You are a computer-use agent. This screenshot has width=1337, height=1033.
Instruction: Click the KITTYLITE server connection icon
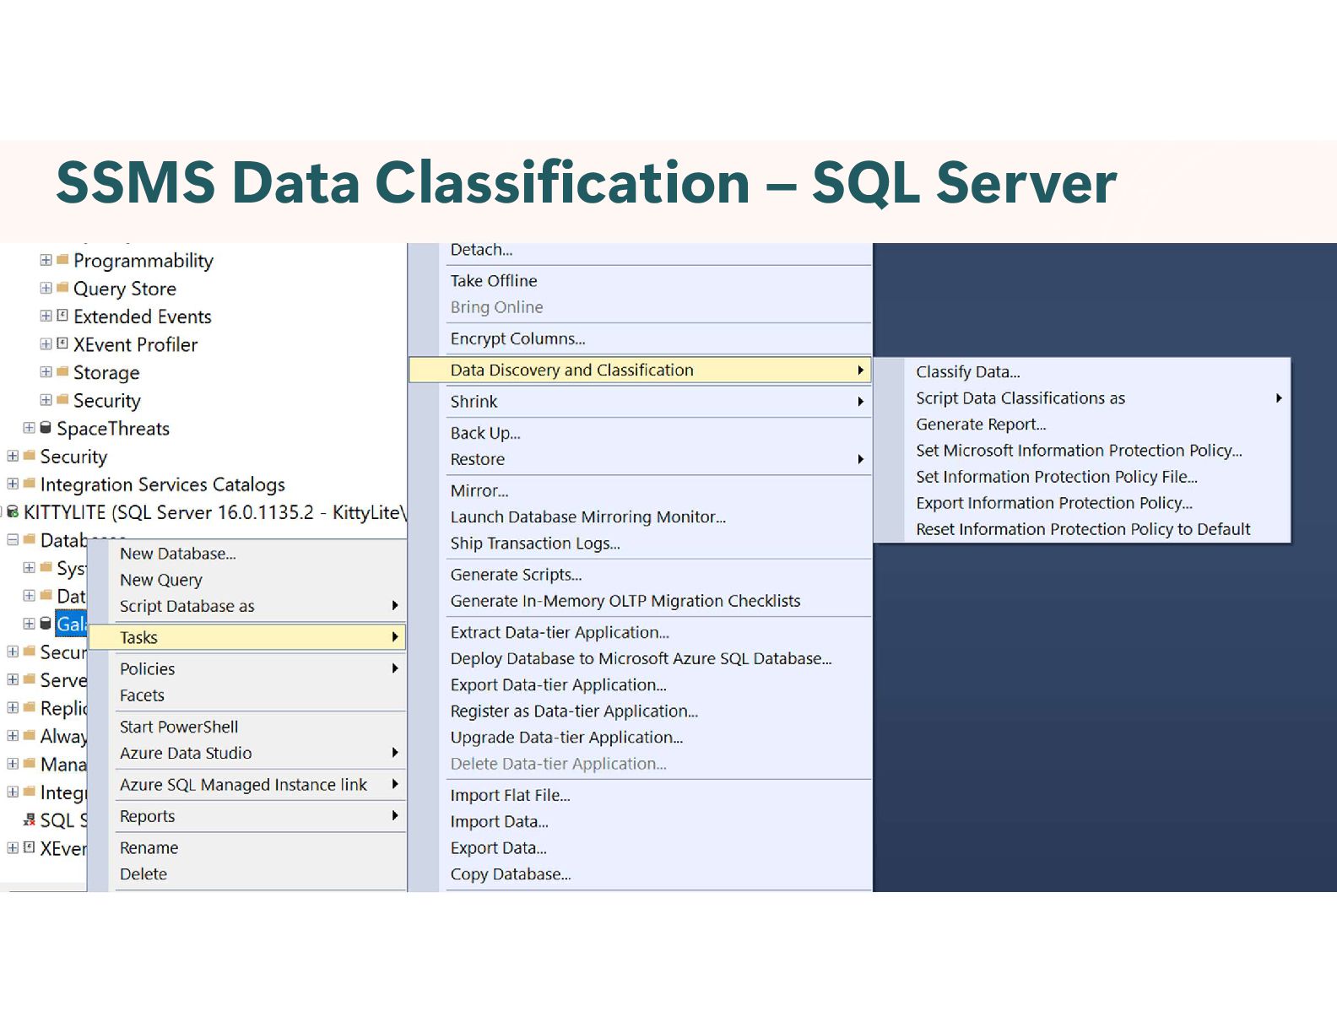(13, 512)
